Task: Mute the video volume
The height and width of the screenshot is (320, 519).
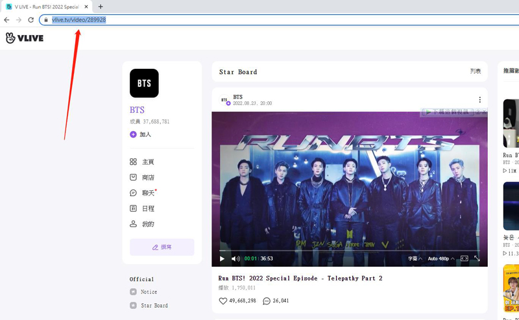Action: click(x=235, y=259)
